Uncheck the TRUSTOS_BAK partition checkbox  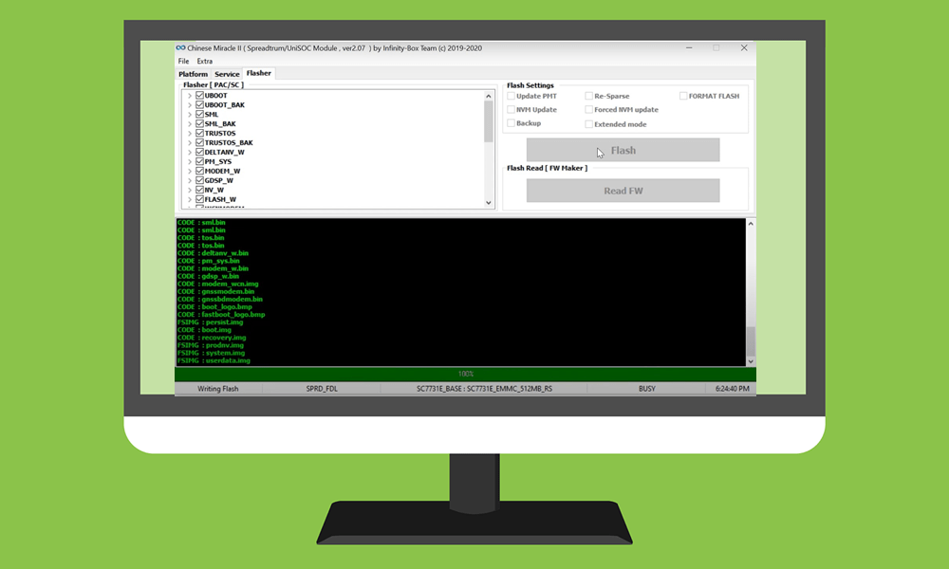[x=199, y=142]
